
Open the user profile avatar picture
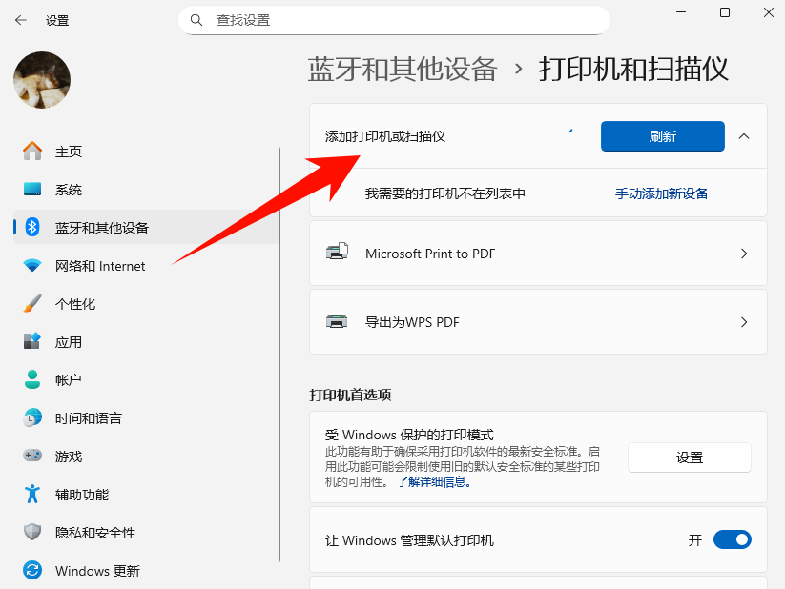(41, 81)
